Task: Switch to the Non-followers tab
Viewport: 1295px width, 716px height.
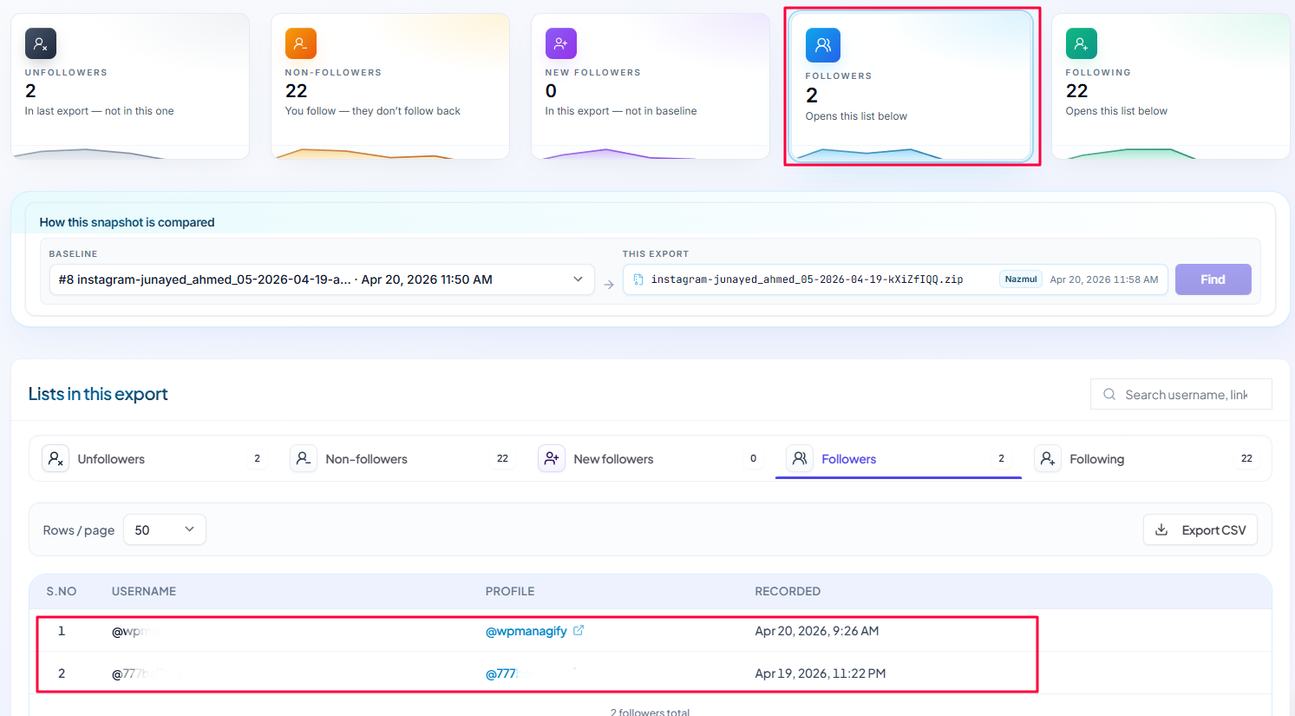Action: [x=402, y=458]
